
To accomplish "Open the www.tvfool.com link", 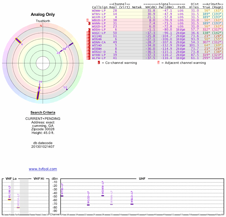I will [43, 169].
